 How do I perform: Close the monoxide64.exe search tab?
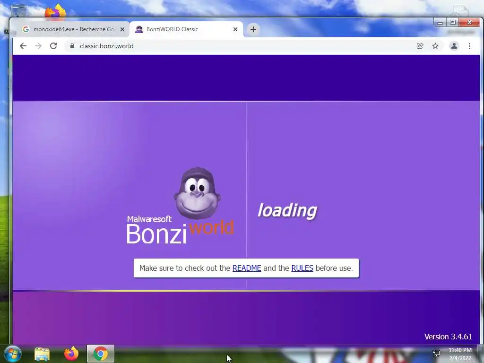tap(122, 29)
